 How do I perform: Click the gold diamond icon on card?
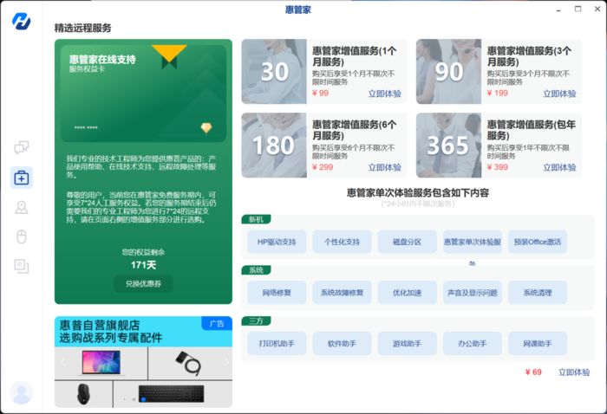(206, 127)
